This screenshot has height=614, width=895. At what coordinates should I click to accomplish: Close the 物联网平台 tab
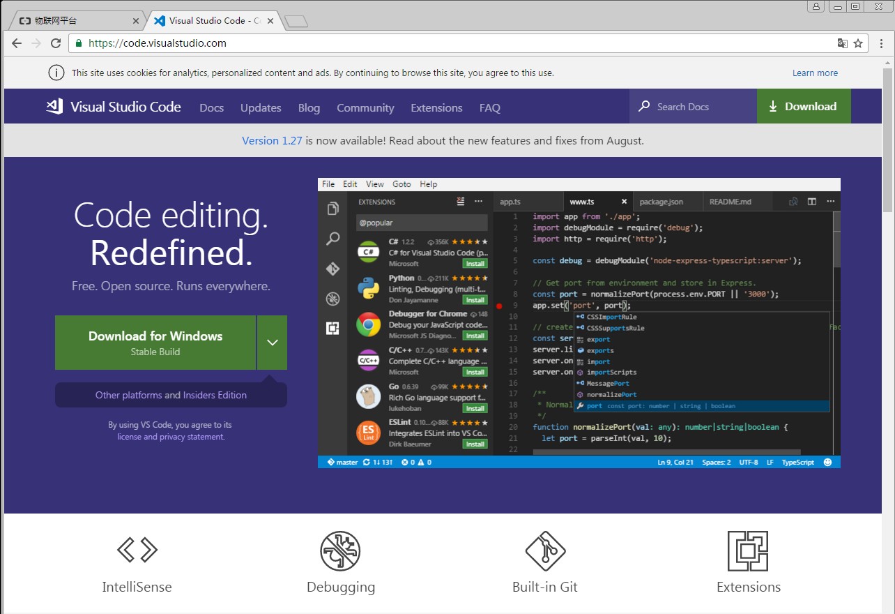pos(136,21)
